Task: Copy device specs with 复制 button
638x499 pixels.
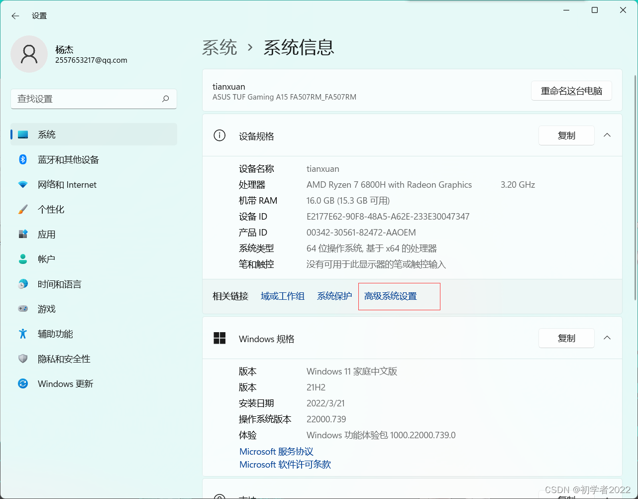Action: coord(566,135)
